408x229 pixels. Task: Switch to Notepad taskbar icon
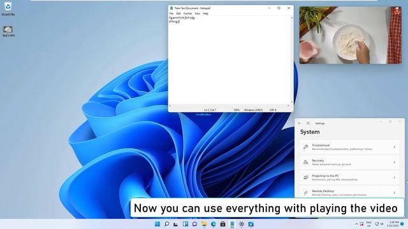(232, 224)
